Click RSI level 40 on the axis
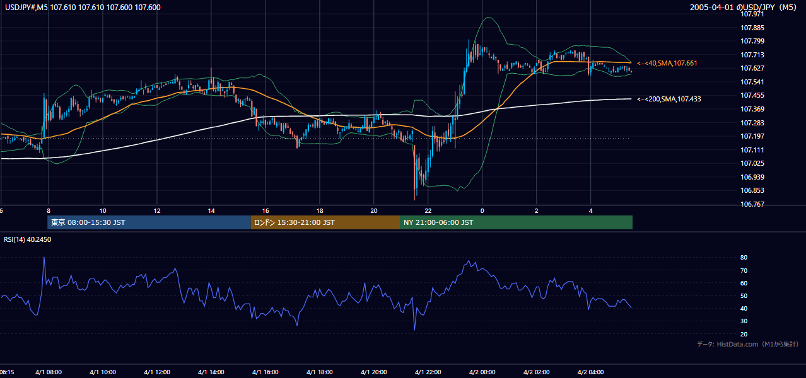The height and width of the screenshot is (378, 806). 744,308
